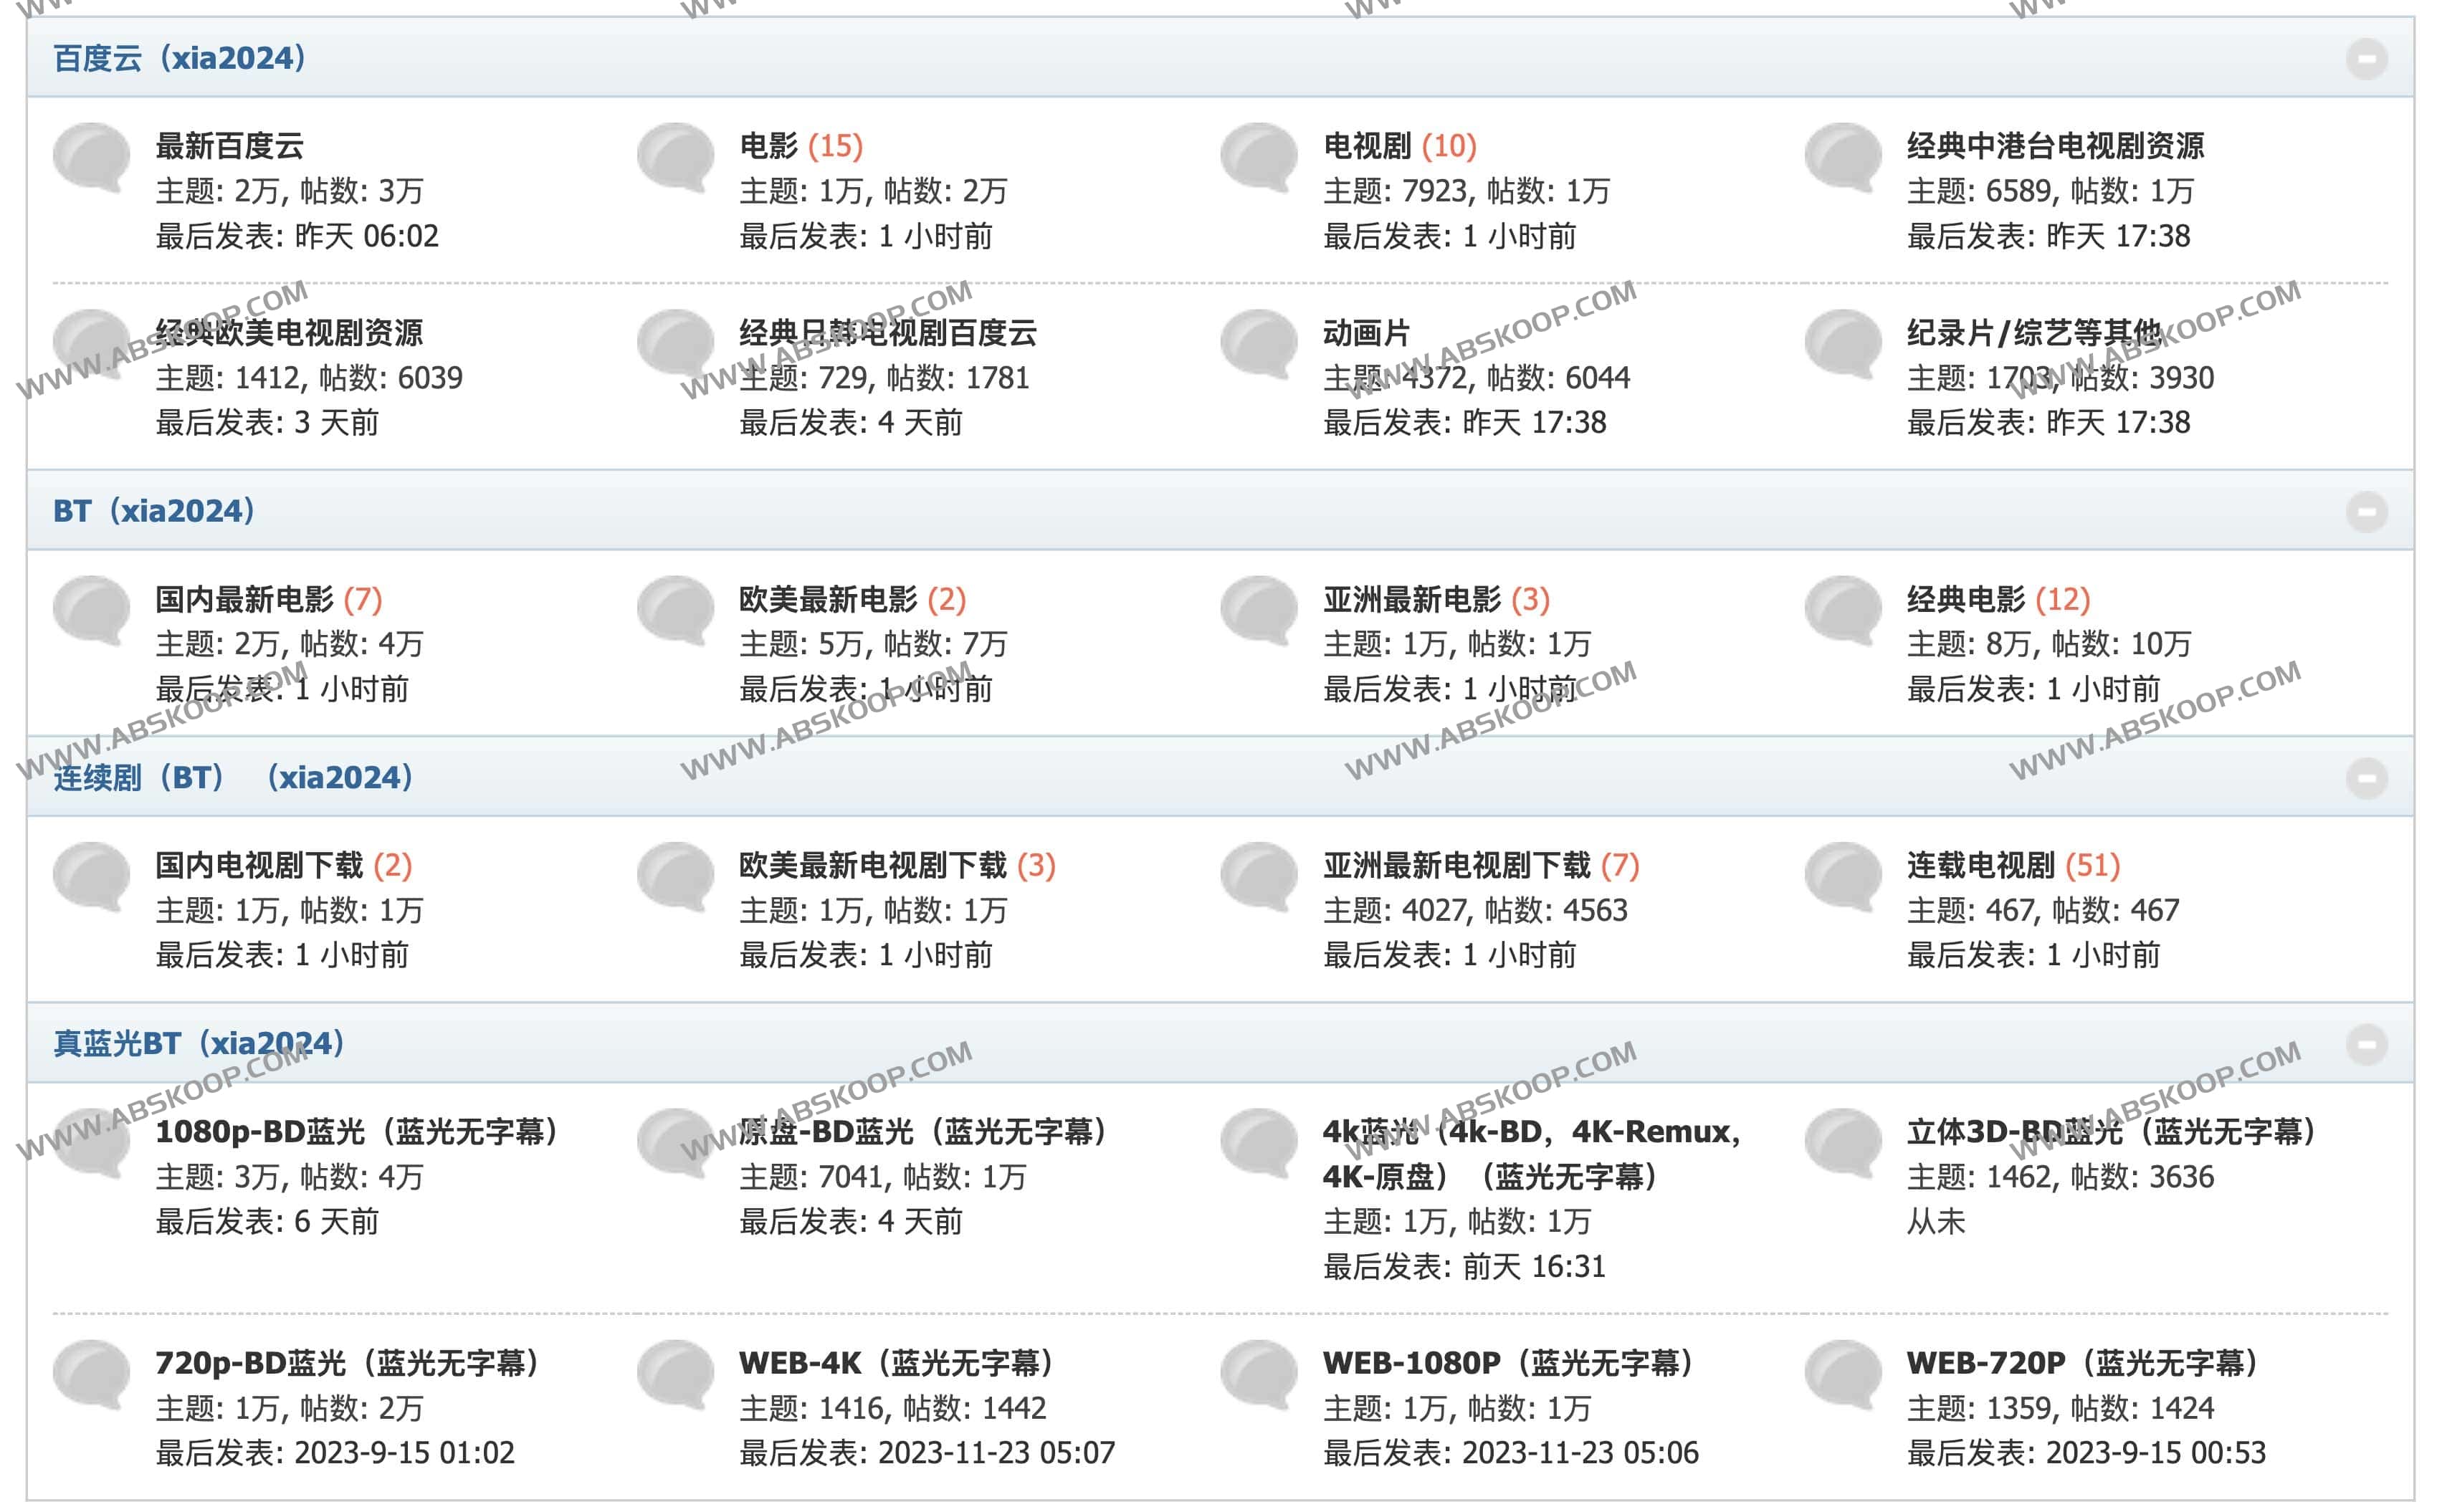
Task: Open 国内最新电影 forum
Action: coord(244,599)
